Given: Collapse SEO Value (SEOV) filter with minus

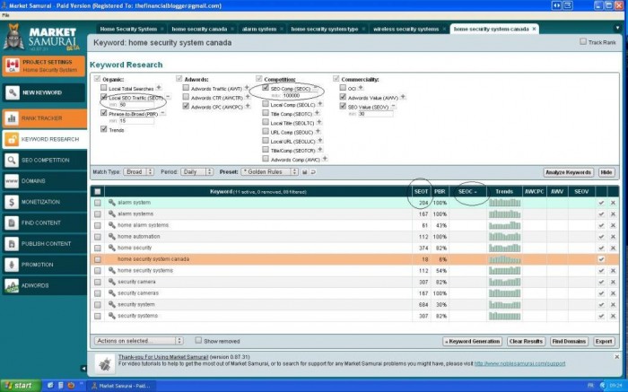Looking at the screenshot, I should [x=393, y=106].
